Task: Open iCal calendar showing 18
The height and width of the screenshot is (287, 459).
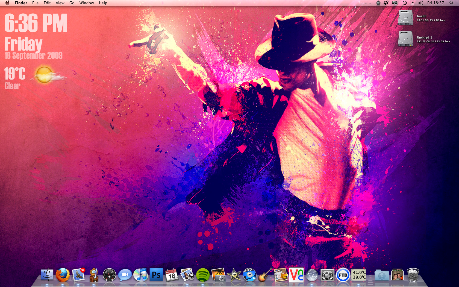Action: [x=172, y=275]
